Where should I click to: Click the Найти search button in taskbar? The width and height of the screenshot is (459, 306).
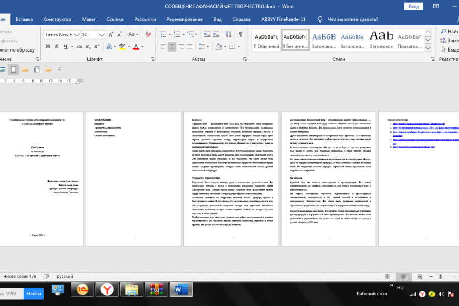[34, 293]
